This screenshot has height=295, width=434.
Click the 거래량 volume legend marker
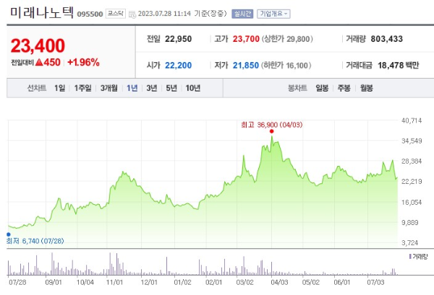[410, 257]
